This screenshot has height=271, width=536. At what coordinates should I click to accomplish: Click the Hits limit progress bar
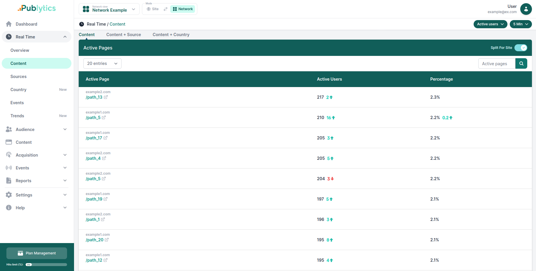(x=46, y=265)
